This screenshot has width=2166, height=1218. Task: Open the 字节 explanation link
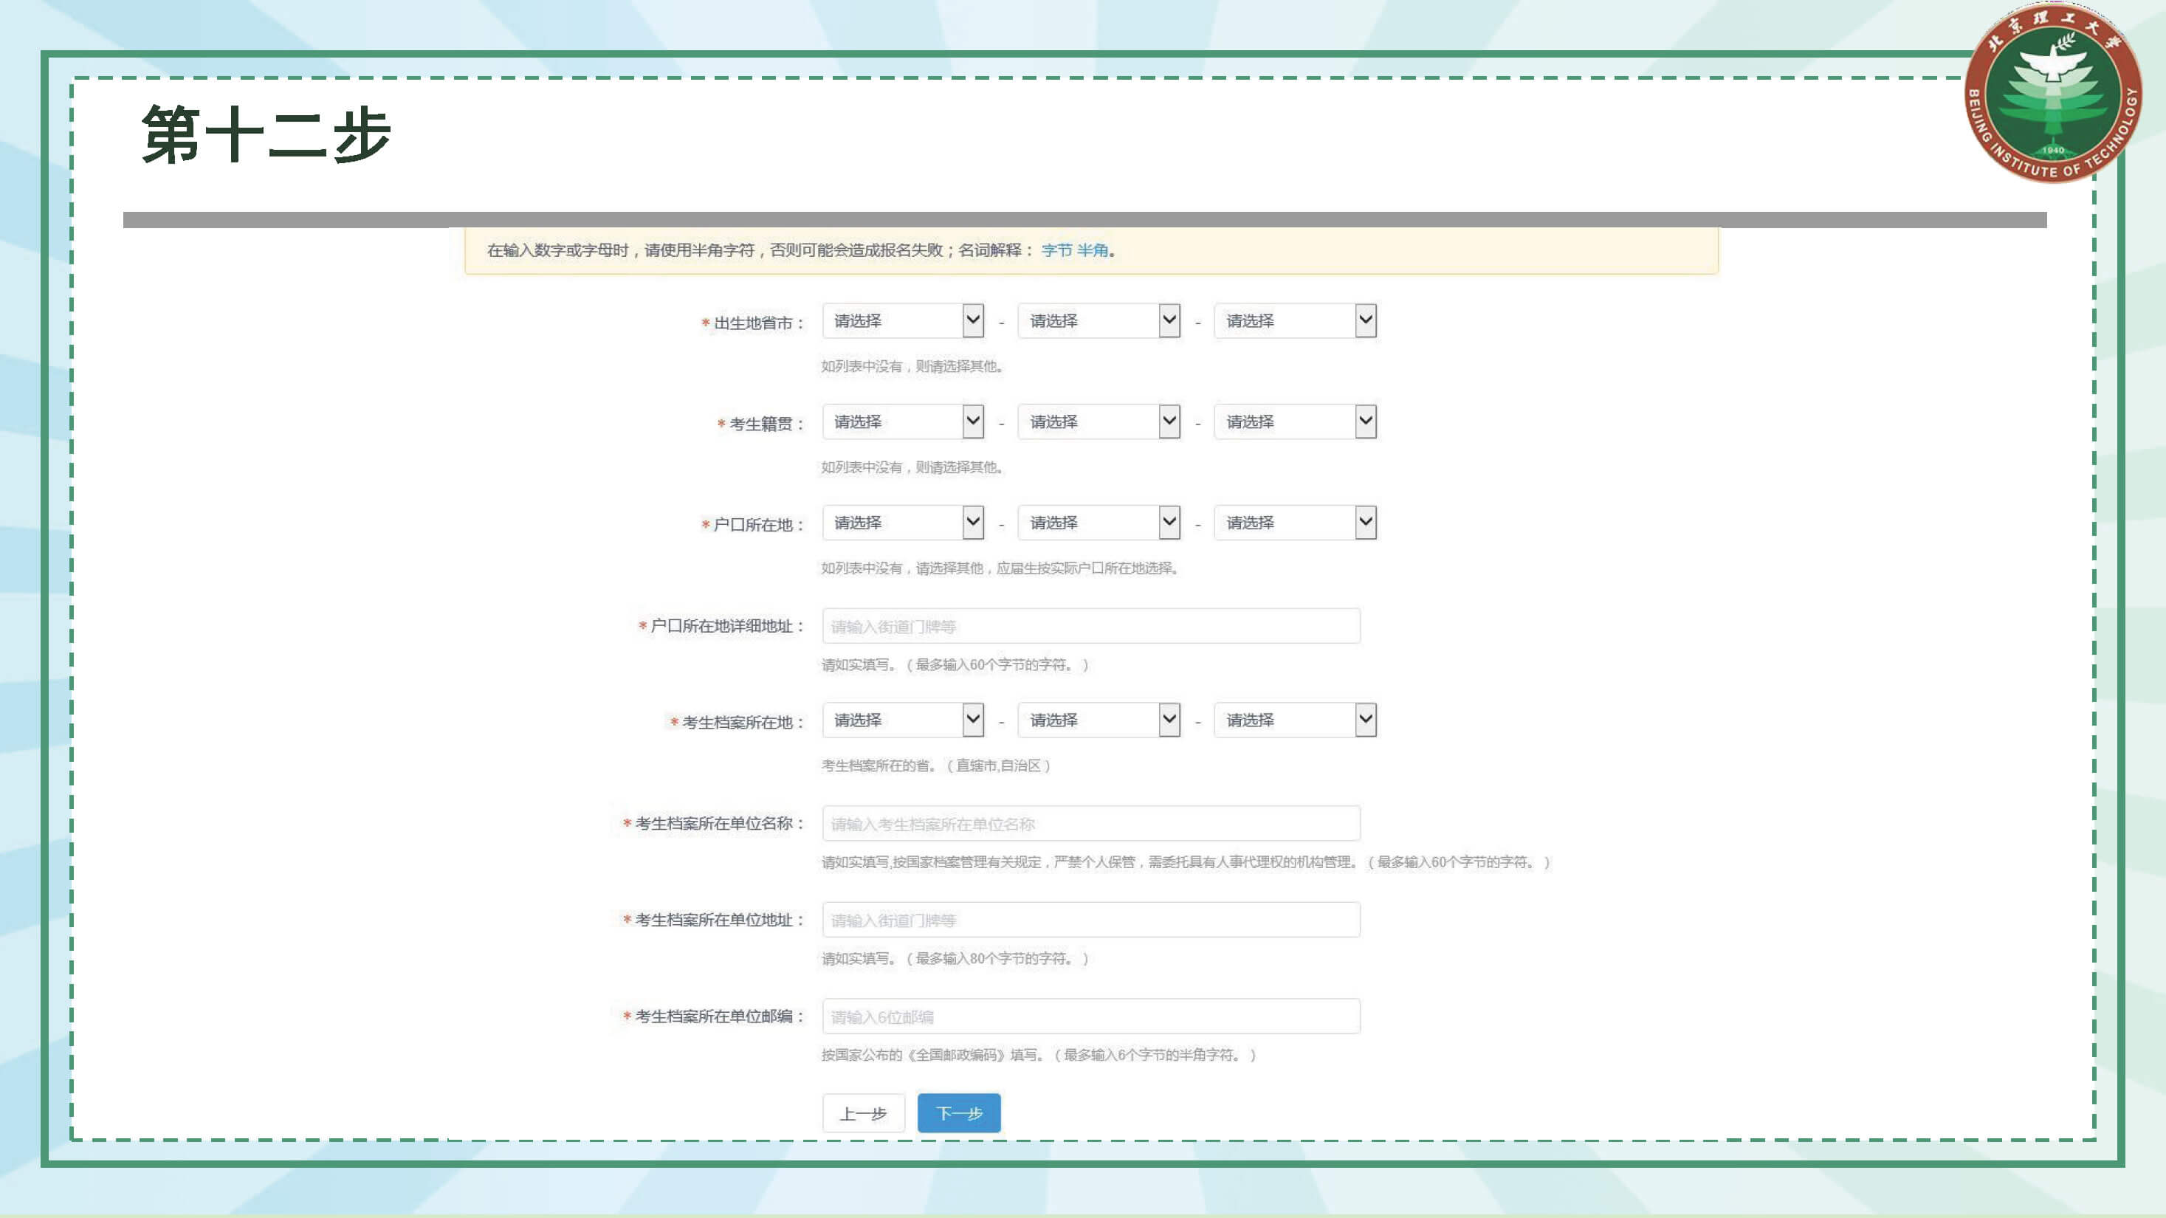1056,250
